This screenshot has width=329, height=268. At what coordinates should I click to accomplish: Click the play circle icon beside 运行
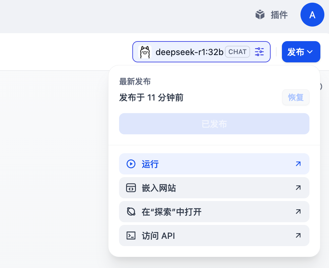[131, 164]
